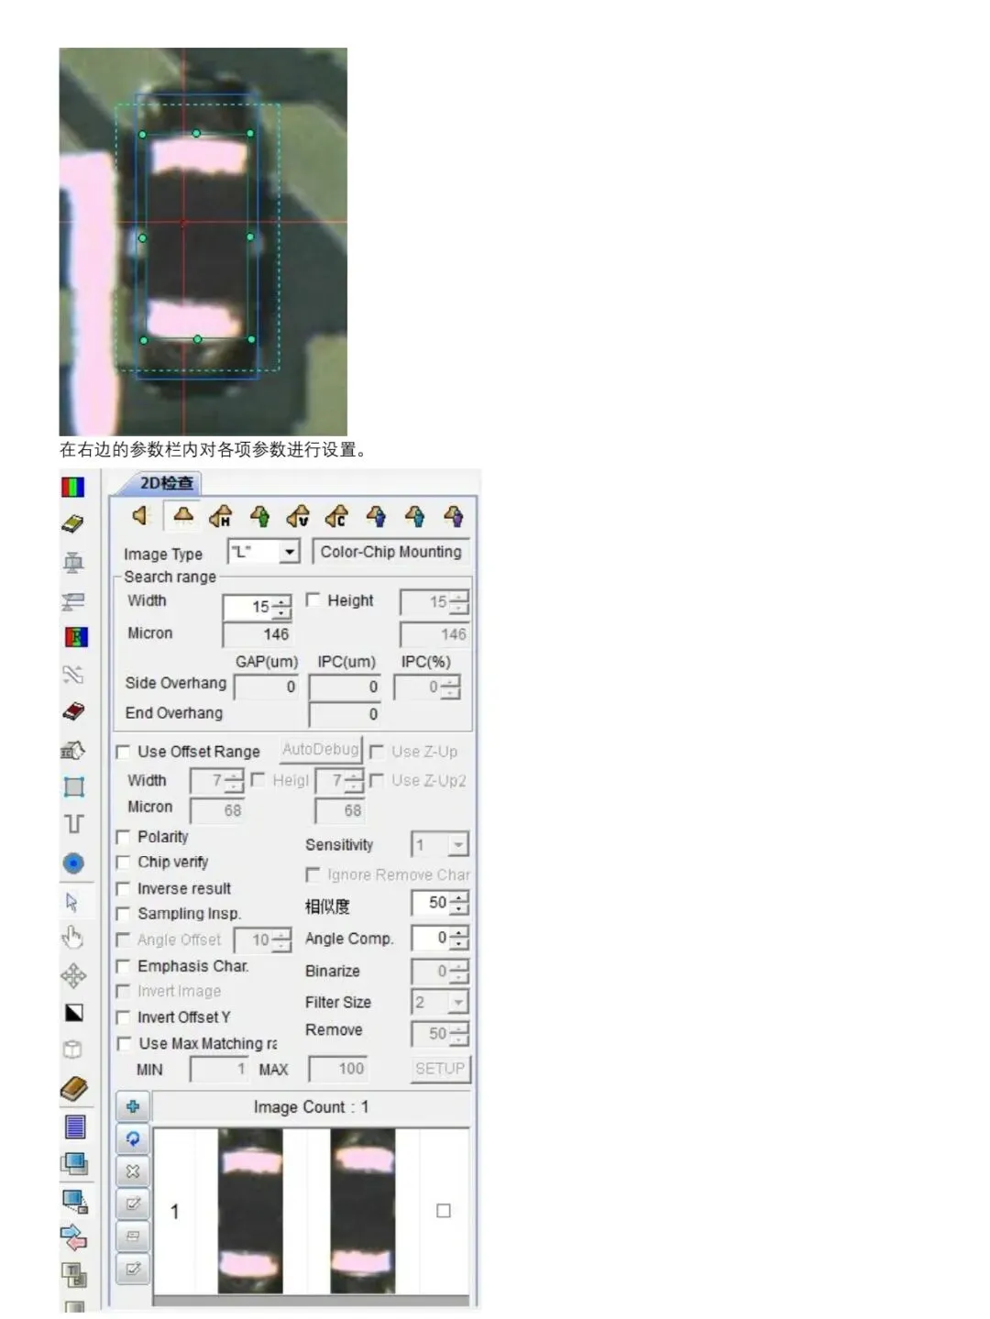Click the X delete image button
990x1319 pixels.
133,1171
